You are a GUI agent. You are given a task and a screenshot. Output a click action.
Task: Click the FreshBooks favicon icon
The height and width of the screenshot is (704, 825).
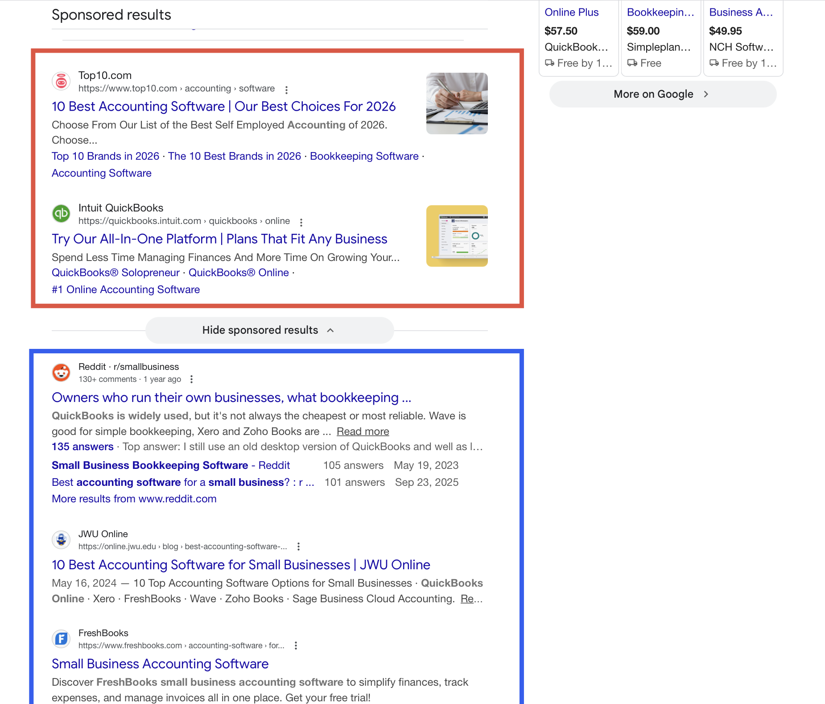[x=61, y=639]
